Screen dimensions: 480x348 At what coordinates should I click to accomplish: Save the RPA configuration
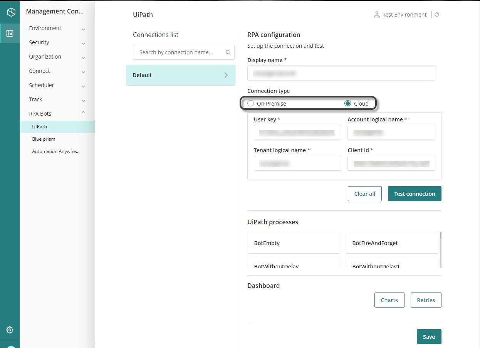(429, 337)
